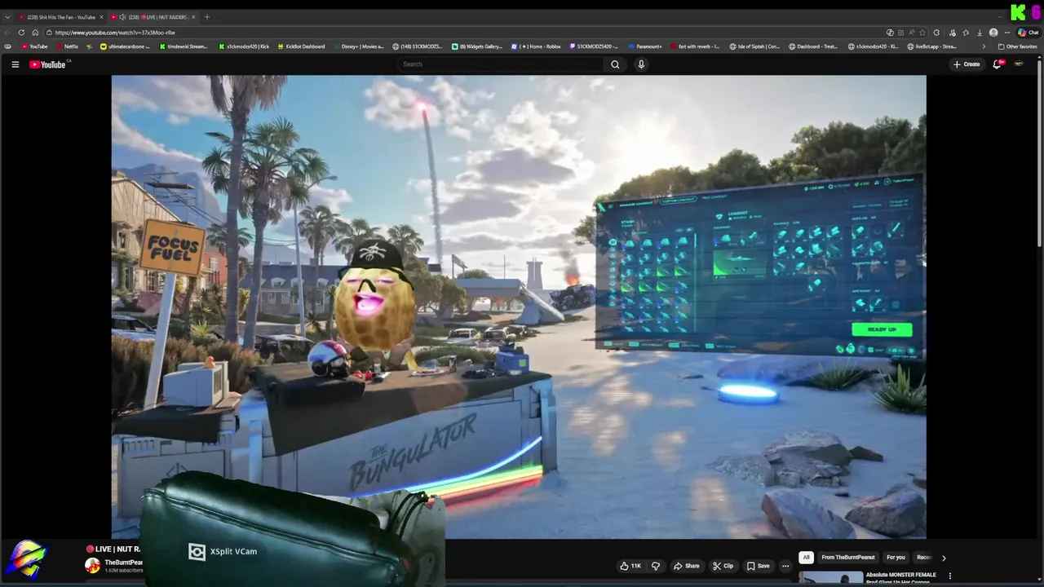The image size is (1044, 587).
Task: Create a clip with Clip button
Action: coord(723,566)
